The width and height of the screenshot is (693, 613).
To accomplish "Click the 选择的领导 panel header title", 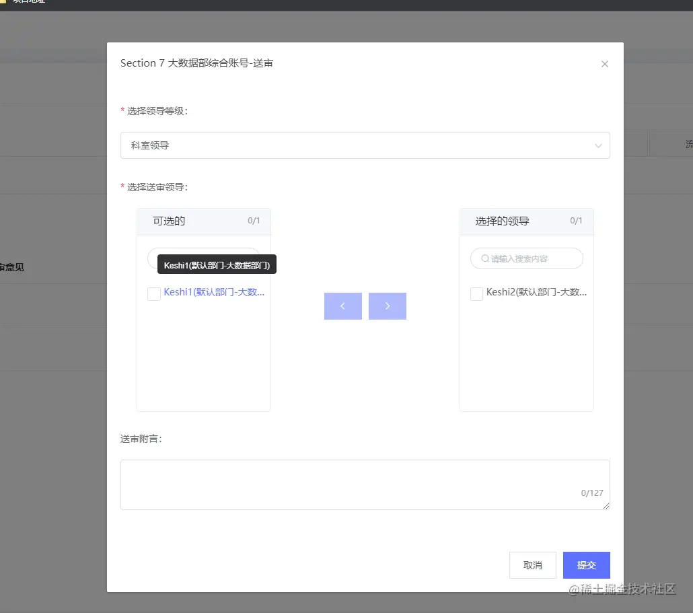I will tap(502, 221).
